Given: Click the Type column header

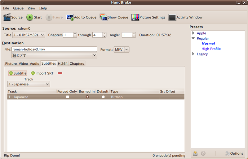Looking at the screenshot, I should click(x=135, y=92).
